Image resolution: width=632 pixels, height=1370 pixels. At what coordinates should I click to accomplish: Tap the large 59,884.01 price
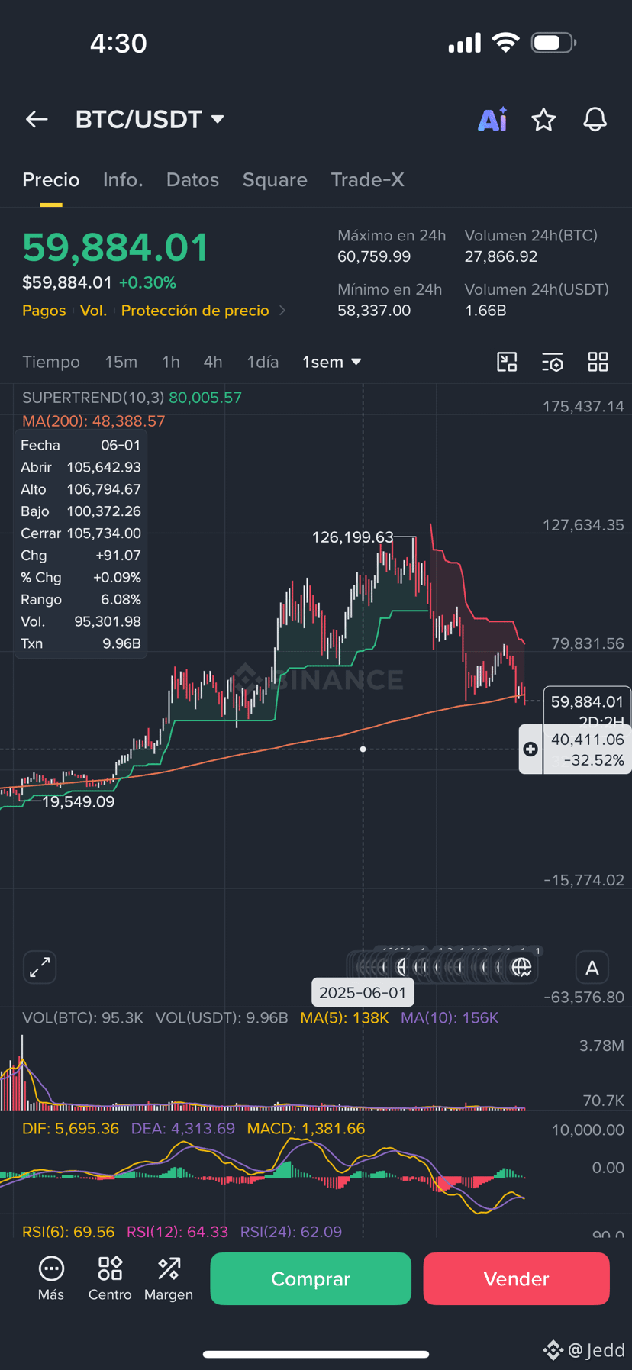pyautogui.click(x=115, y=248)
